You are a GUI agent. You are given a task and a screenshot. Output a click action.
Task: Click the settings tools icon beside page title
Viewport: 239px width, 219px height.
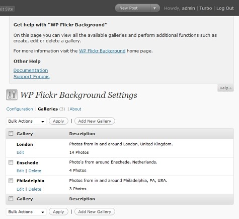point(12,95)
